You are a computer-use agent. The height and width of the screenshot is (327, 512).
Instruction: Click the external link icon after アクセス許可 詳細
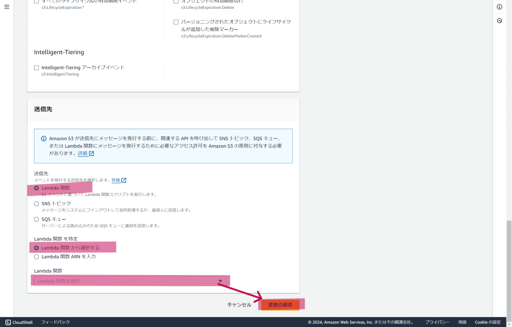tap(91, 153)
